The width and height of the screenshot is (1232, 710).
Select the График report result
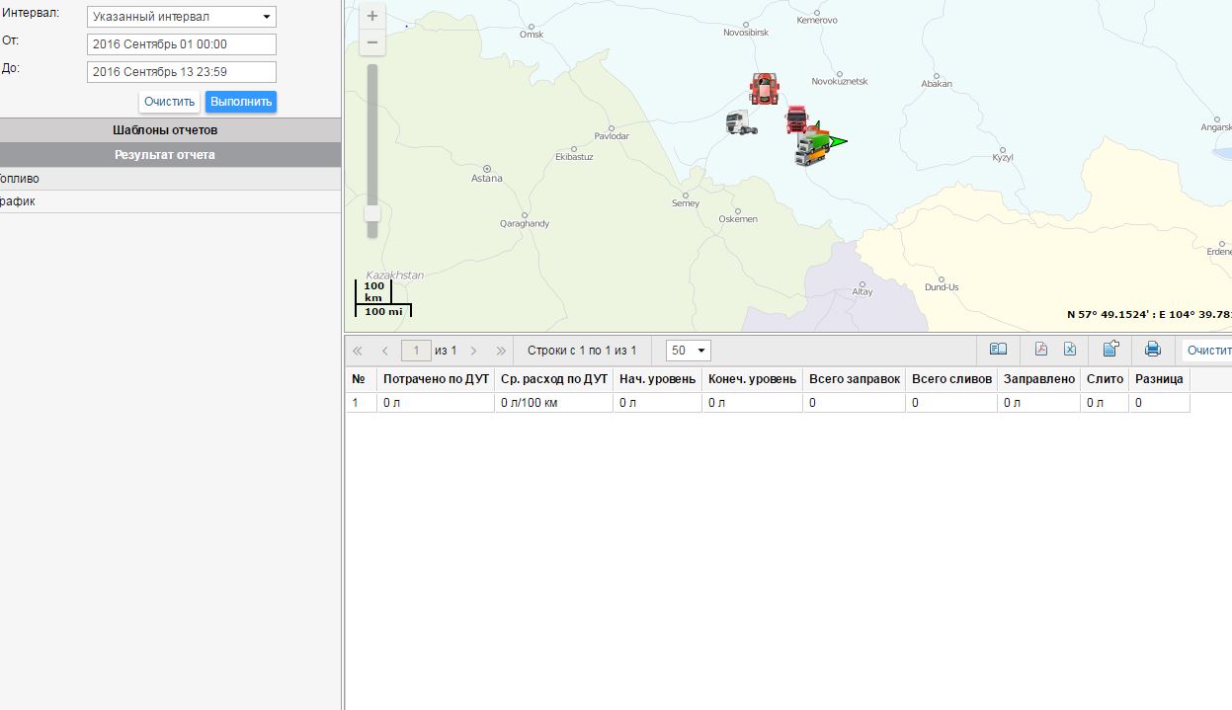point(18,201)
